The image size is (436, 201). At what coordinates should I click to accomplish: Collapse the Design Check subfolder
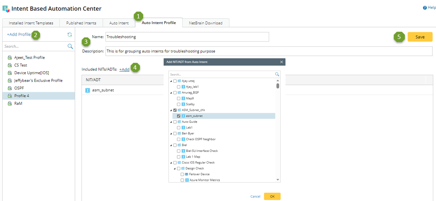tap(175, 169)
